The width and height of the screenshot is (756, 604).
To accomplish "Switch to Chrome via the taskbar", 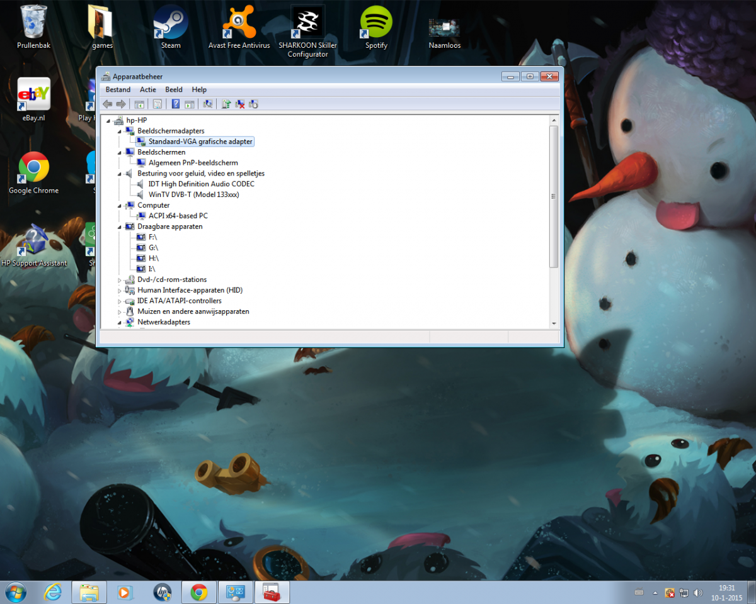I will (x=199, y=592).
